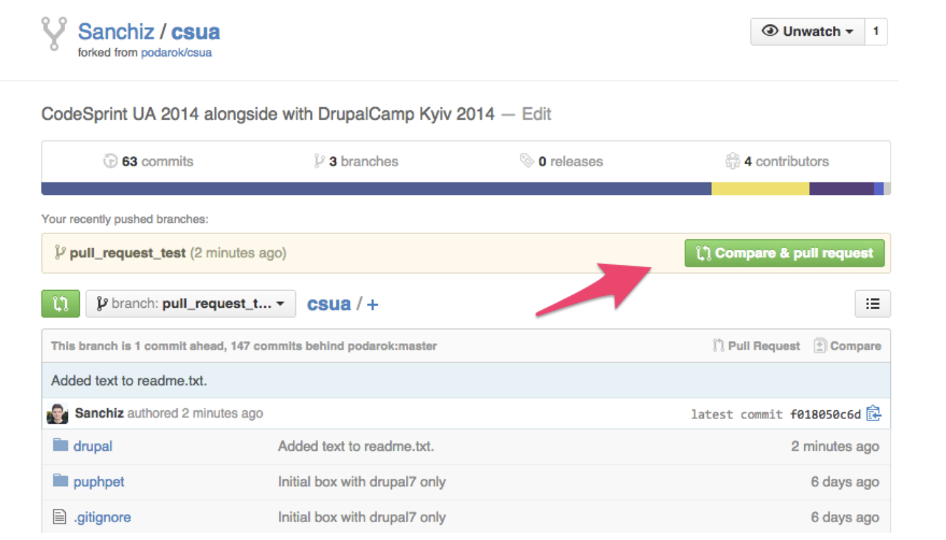Open the Sanchiz user profile link

tap(116, 31)
